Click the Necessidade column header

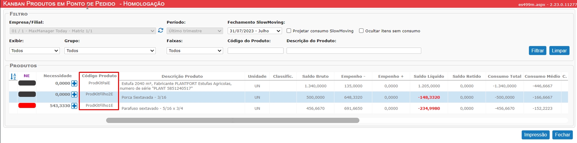click(57, 76)
